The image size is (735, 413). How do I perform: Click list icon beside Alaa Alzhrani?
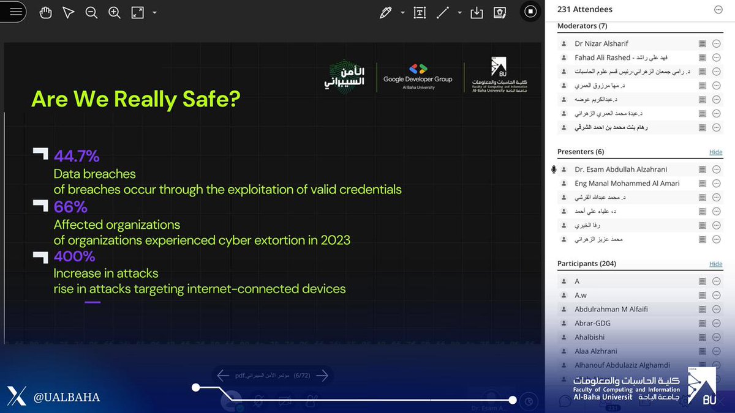point(702,351)
